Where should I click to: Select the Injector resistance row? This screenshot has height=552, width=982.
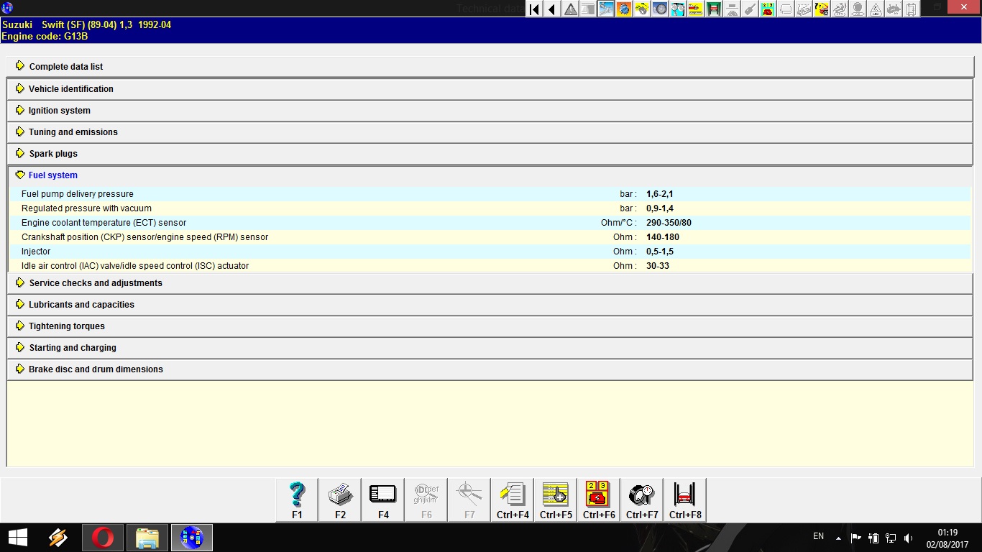[490, 252]
